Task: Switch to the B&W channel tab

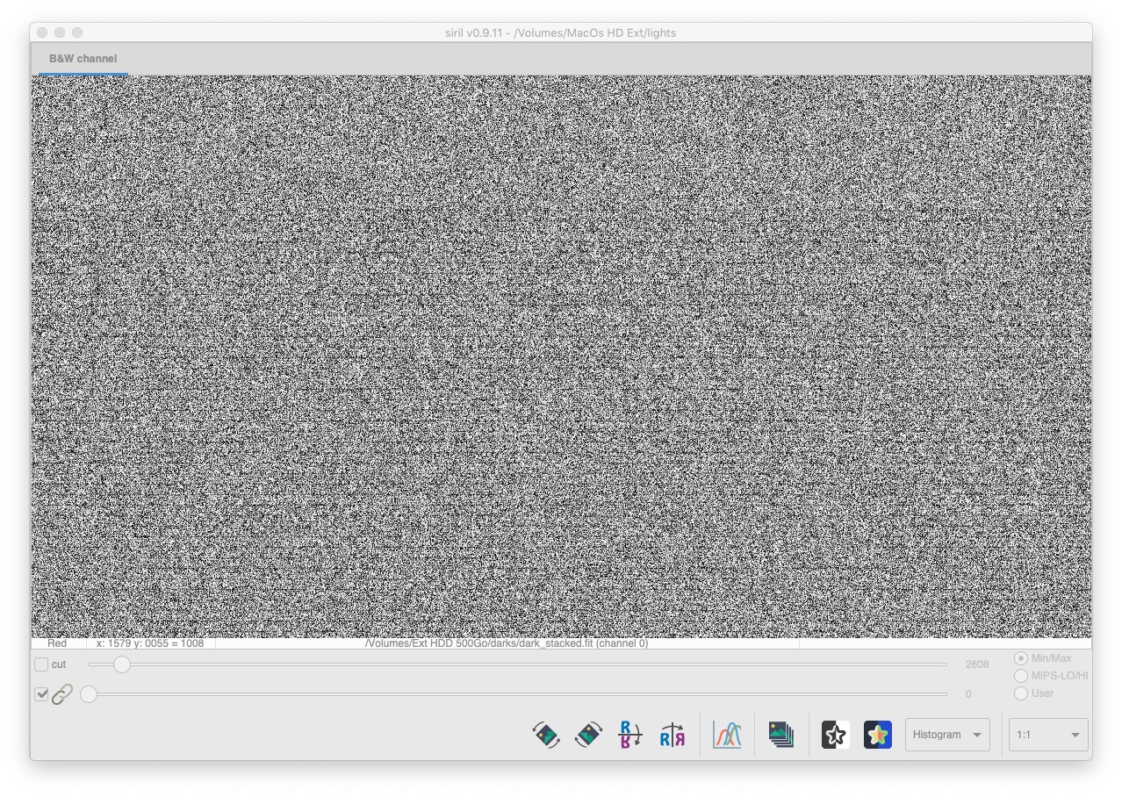Action: point(83,59)
